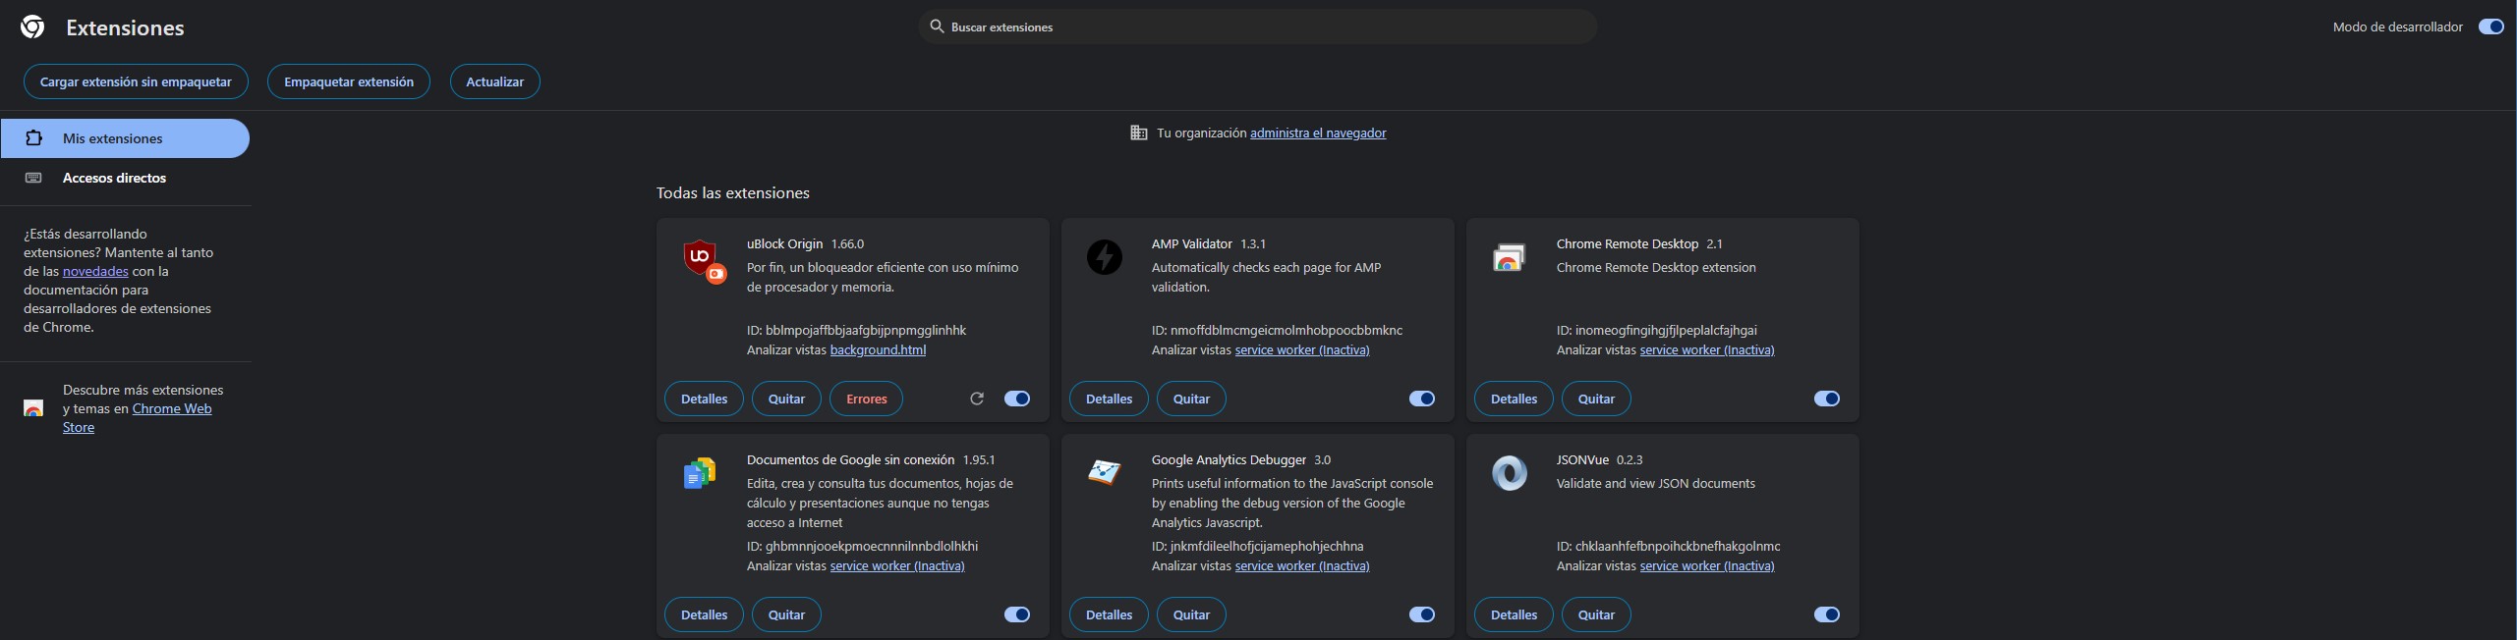Click the Chrome Remote Desktop icon

point(1509,257)
